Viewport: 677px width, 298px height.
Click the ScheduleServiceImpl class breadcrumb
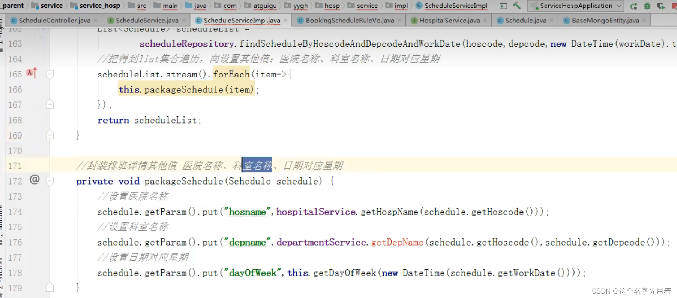pos(452,6)
